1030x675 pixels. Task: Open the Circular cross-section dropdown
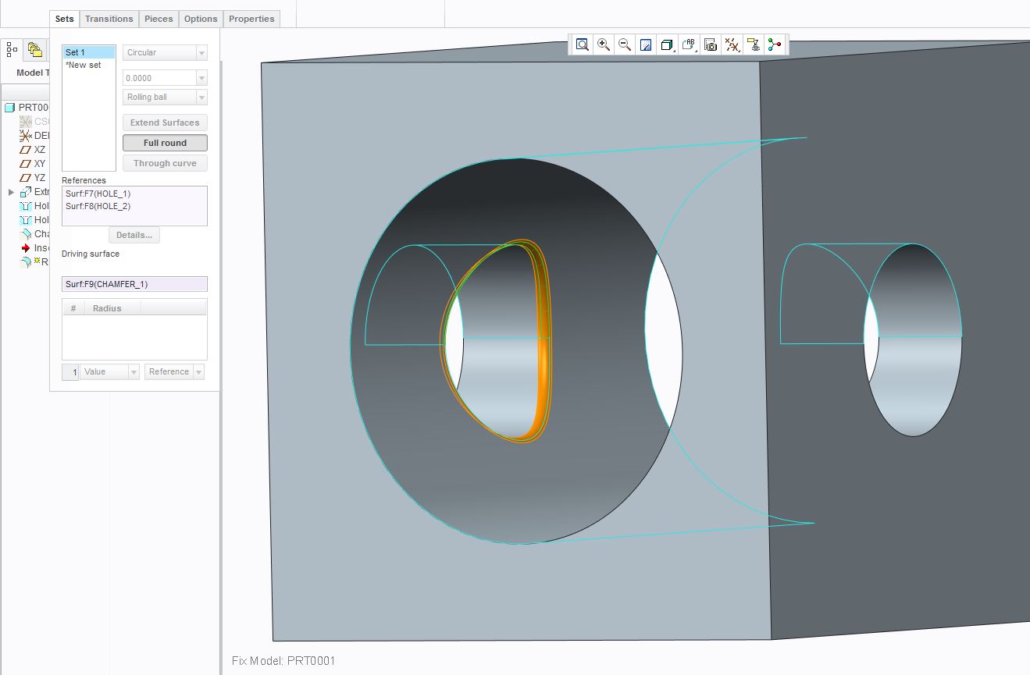click(x=165, y=52)
